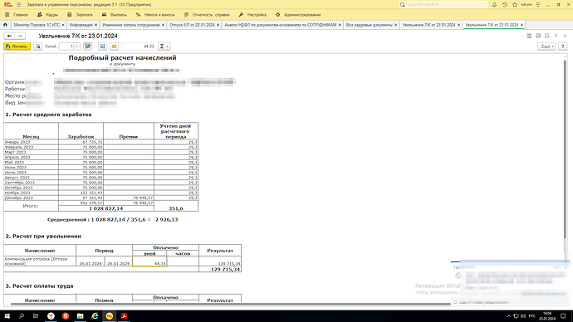The image size is (573, 322).
Task: Open history clock icon in title bar
Action: pyautogui.click(x=505, y=5)
